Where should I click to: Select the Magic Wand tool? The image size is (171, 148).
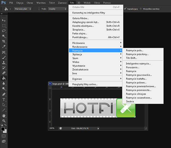pos(4,36)
